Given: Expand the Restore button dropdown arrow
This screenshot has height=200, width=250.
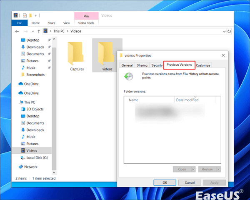Looking at the screenshot, I should coord(219,169).
